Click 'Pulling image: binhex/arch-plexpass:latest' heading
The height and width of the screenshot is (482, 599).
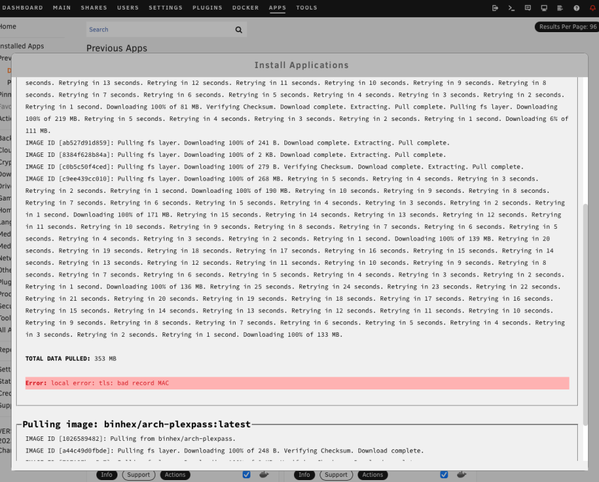(x=137, y=424)
